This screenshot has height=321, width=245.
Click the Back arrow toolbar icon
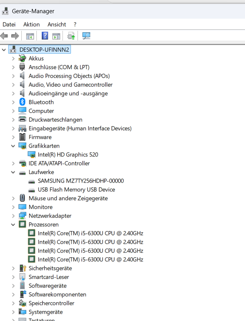[x=4, y=36]
